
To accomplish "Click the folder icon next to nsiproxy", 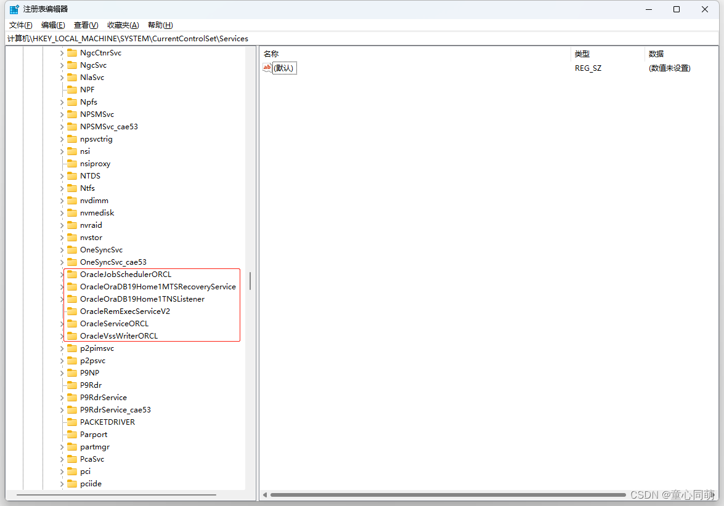I will (x=72, y=163).
